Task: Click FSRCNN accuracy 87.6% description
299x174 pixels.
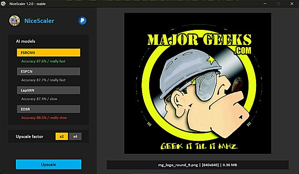Action: click(x=43, y=61)
